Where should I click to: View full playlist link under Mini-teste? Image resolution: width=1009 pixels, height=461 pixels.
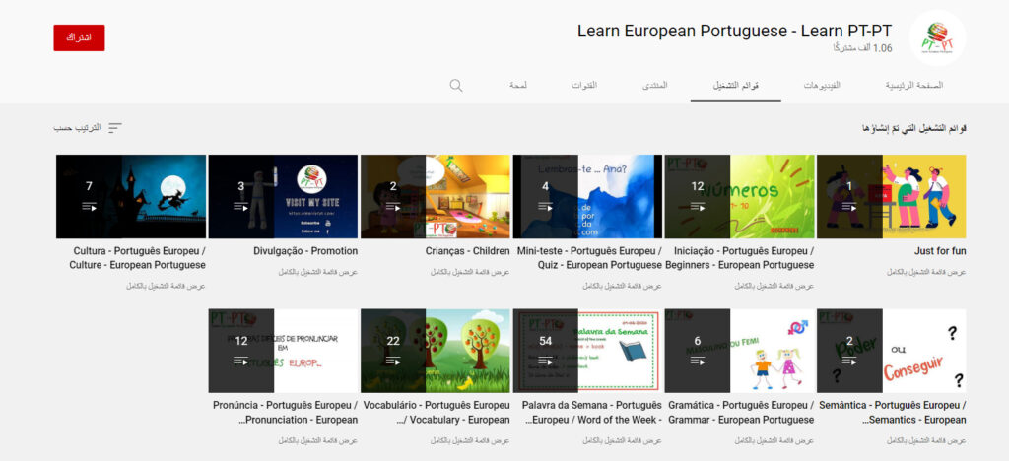coord(623,286)
